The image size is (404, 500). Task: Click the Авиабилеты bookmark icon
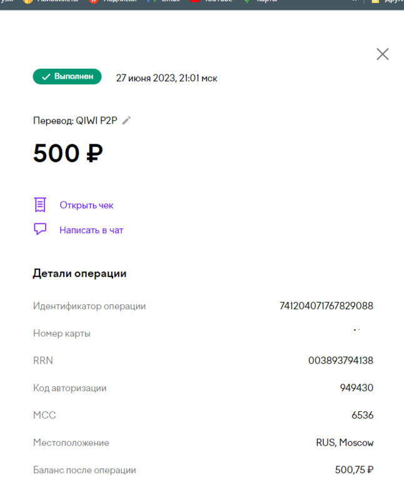tap(28, 2)
